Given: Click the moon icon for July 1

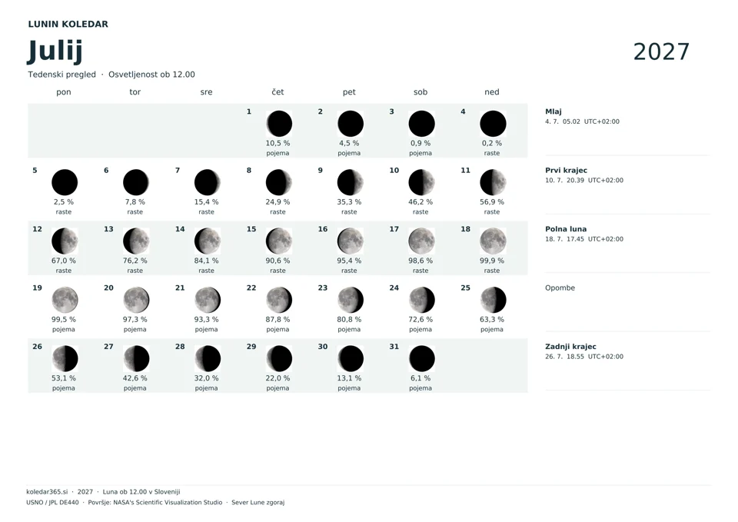Looking at the screenshot, I should (x=278, y=124).
